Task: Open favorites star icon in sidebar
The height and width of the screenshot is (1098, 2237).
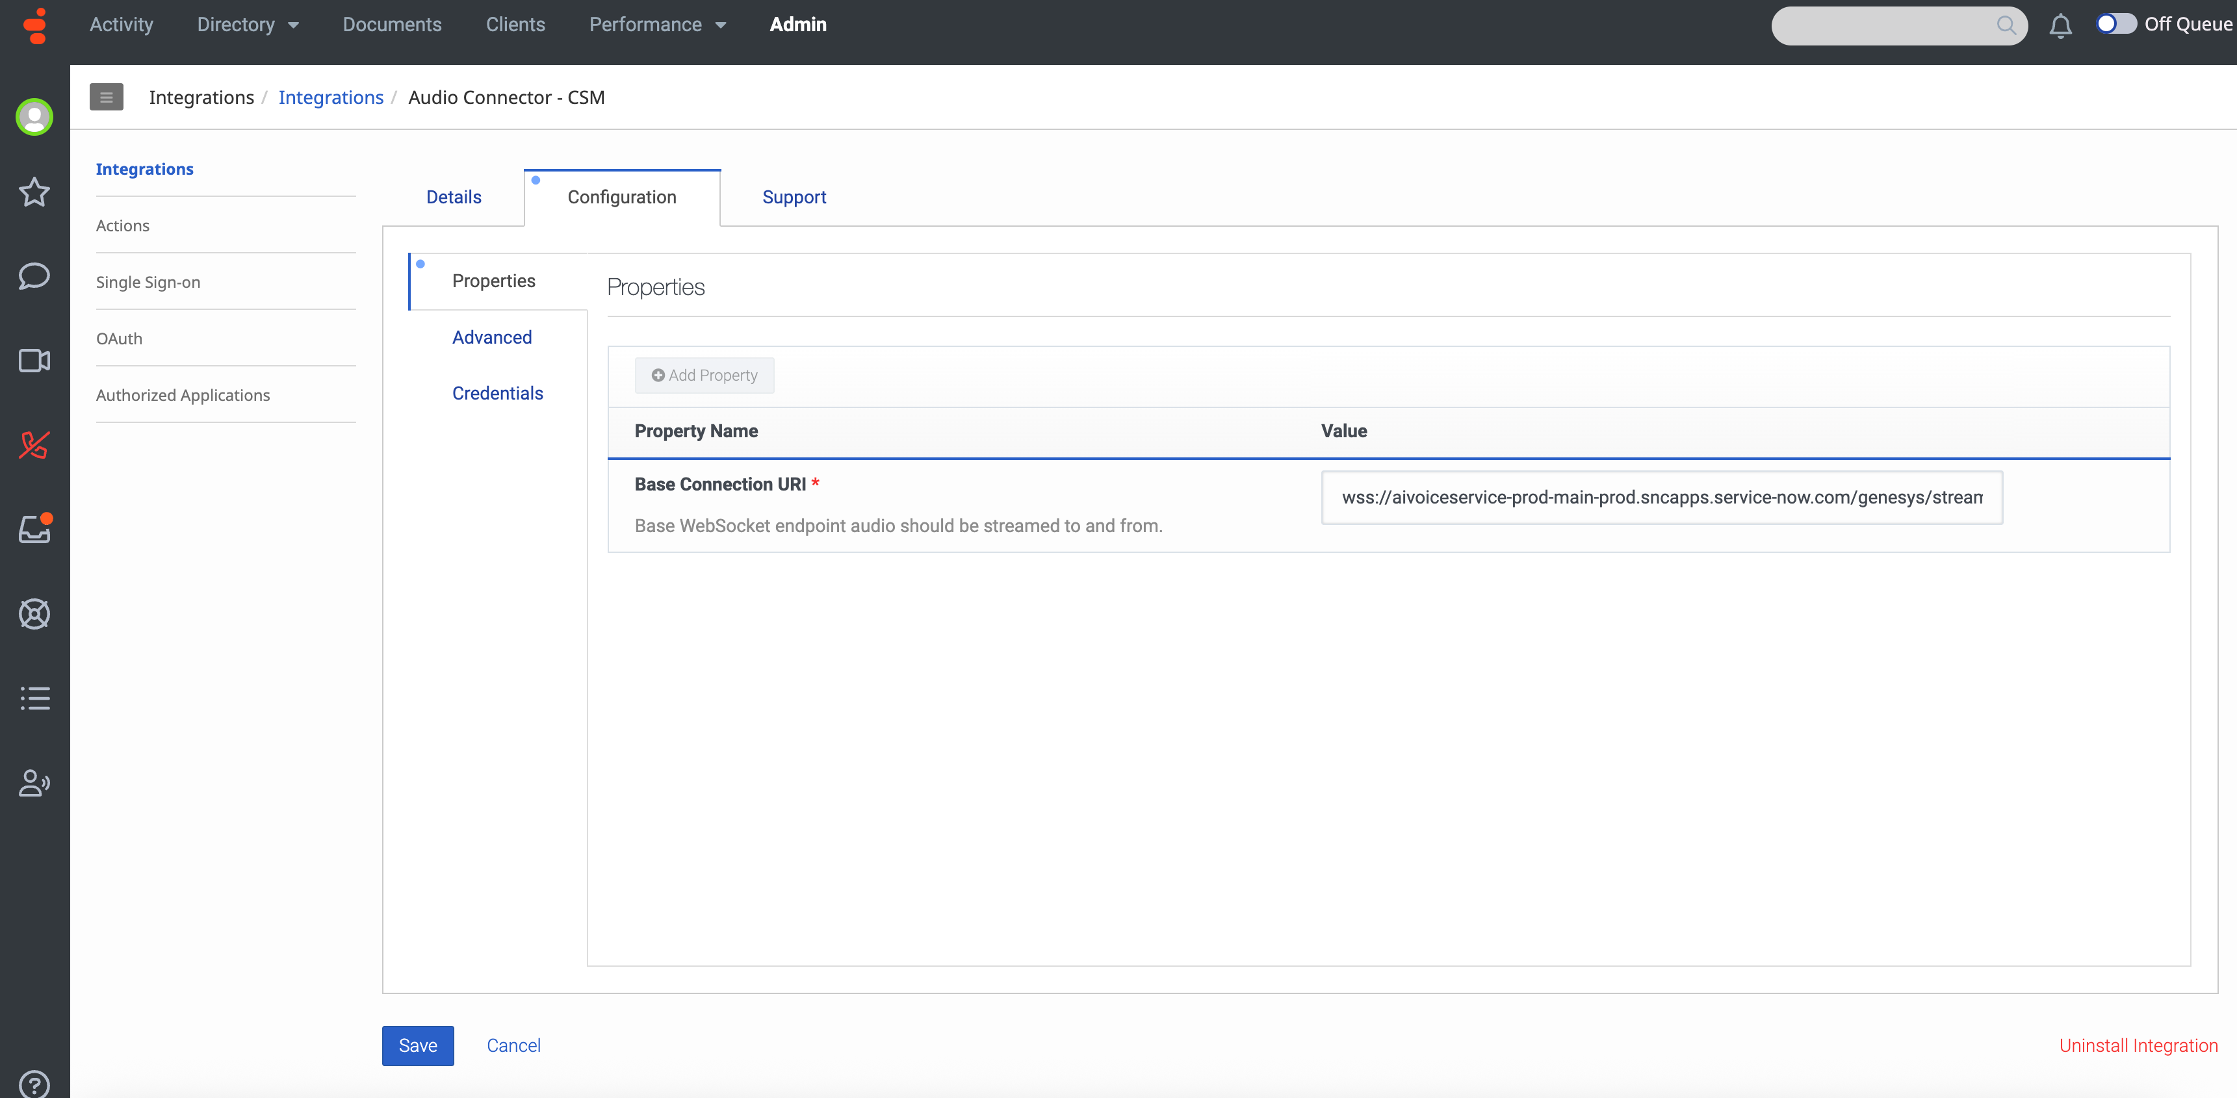Action: 34,192
